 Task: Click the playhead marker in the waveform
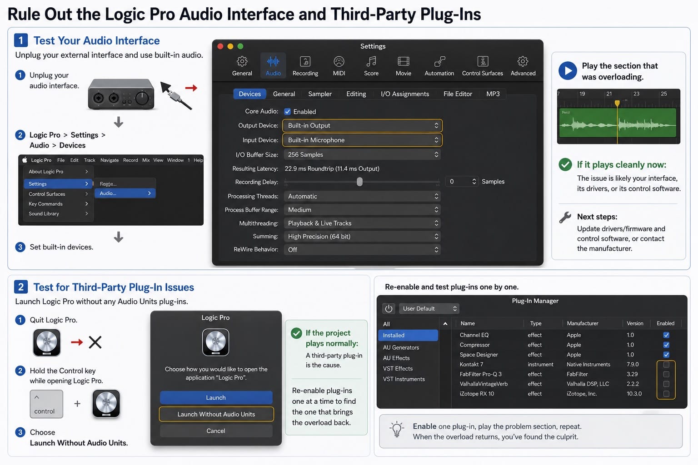[x=617, y=104]
